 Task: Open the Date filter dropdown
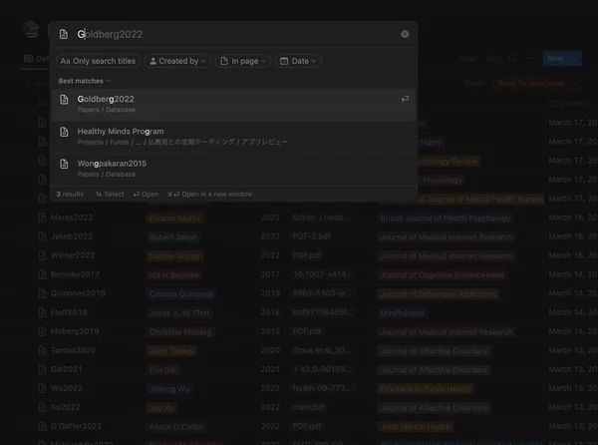tap(298, 61)
